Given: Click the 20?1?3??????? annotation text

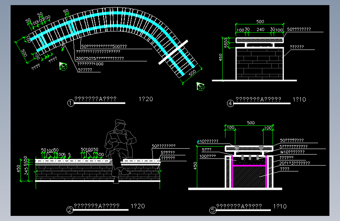Looking at the screenshot, I should [x=295, y=163].
